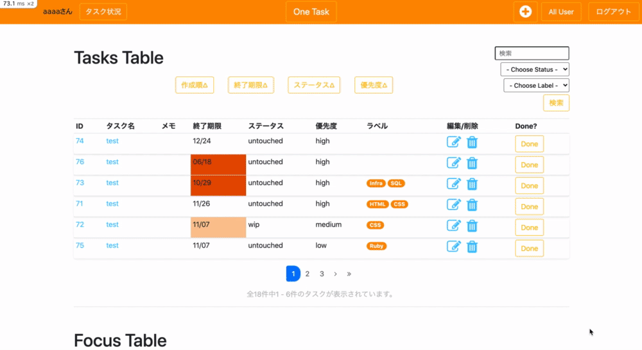Sort by ステータス button

click(x=314, y=85)
